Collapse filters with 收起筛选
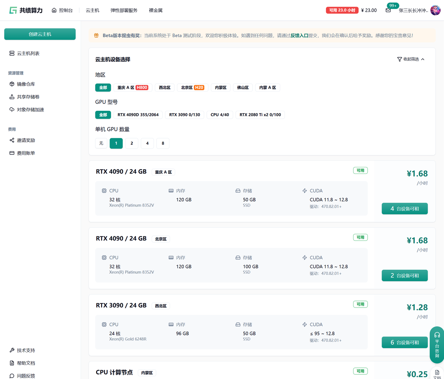The width and height of the screenshot is (444, 379). (411, 59)
